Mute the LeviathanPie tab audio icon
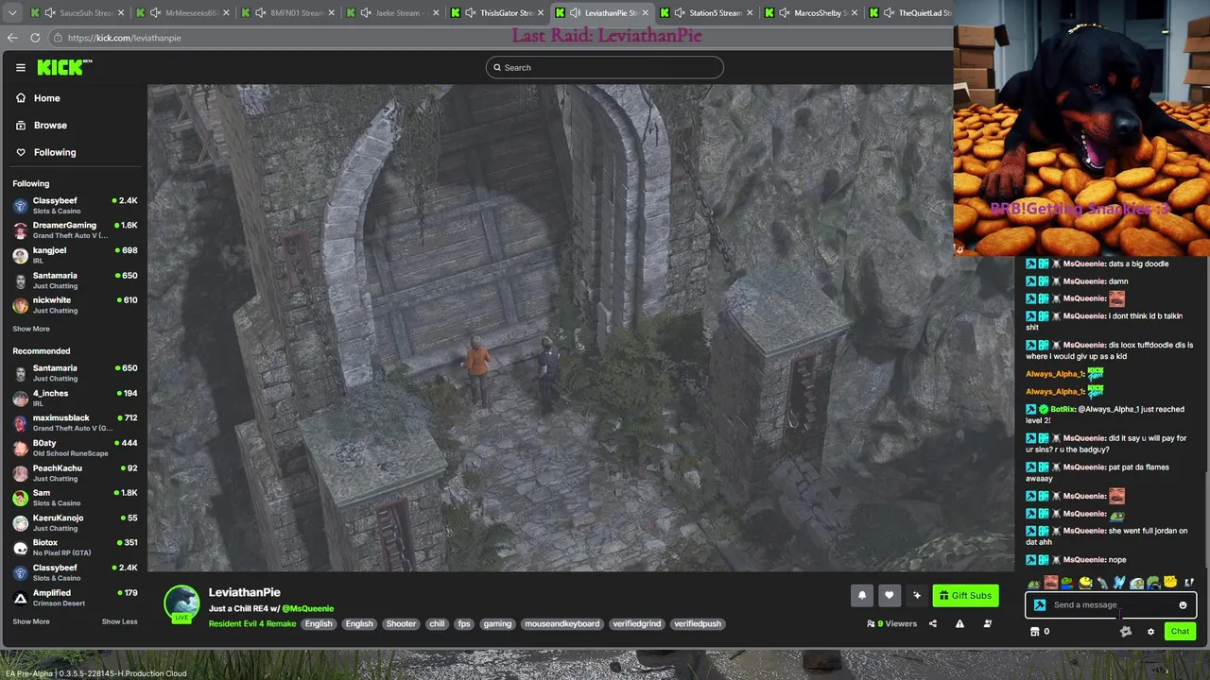This screenshot has width=1210, height=680. point(575,13)
